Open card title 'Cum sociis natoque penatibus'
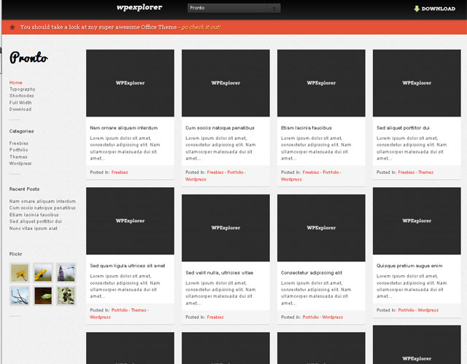 [220, 128]
